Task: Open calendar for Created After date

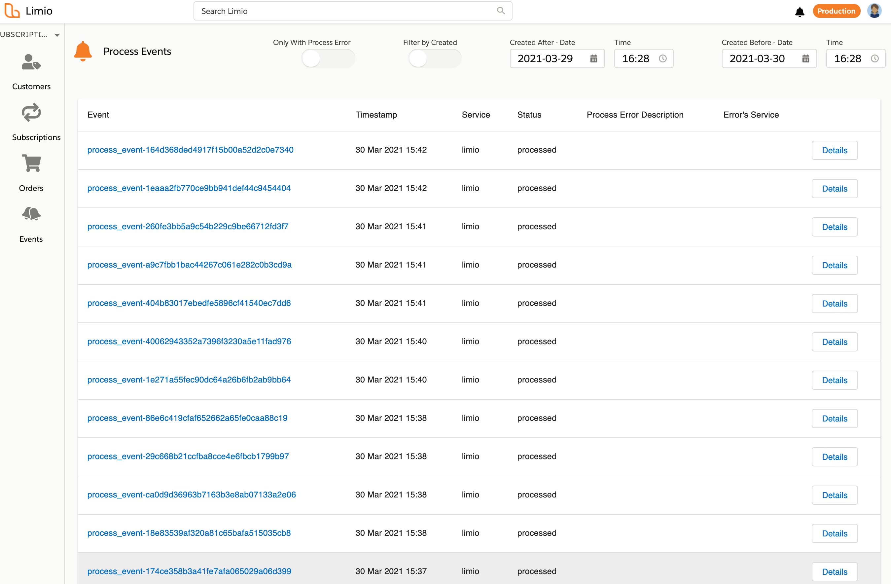Action: [593, 59]
